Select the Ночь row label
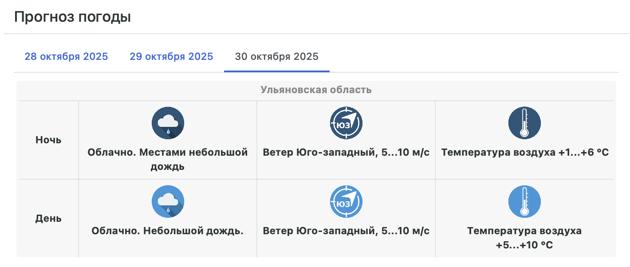This screenshot has width=630, height=267. click(x=48, y=140)
